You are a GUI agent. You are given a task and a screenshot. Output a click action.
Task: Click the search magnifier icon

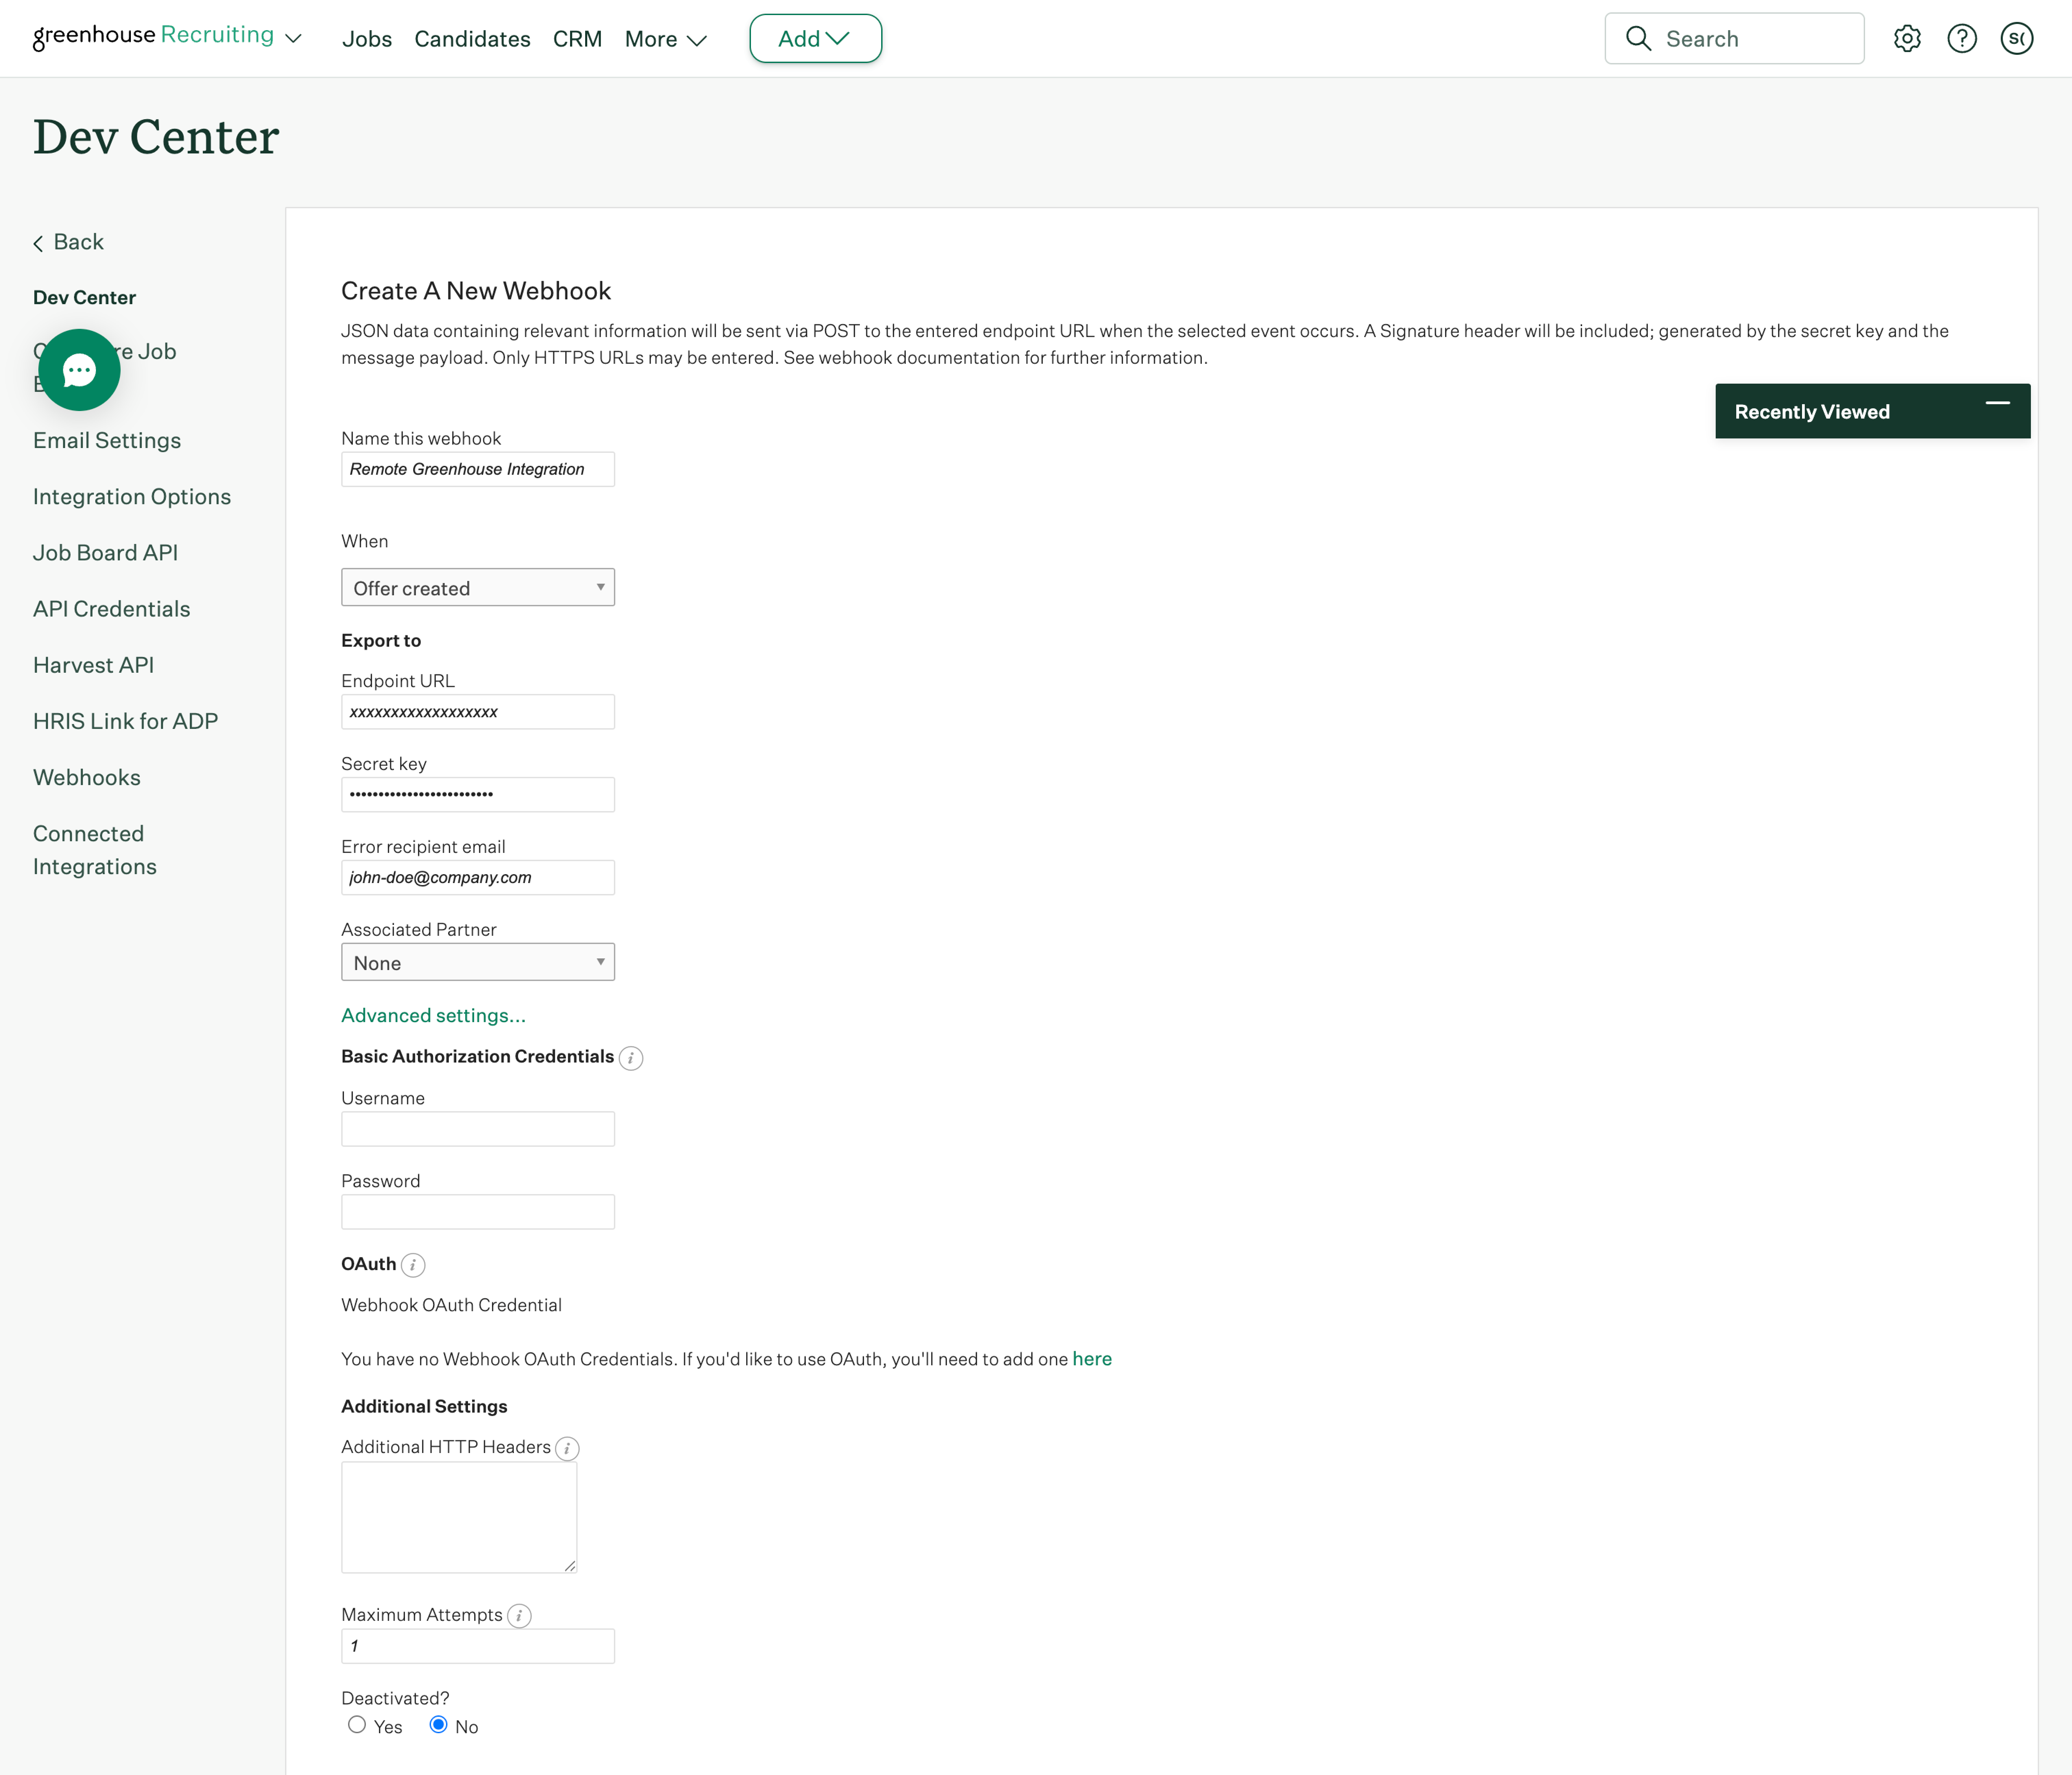1638,39
